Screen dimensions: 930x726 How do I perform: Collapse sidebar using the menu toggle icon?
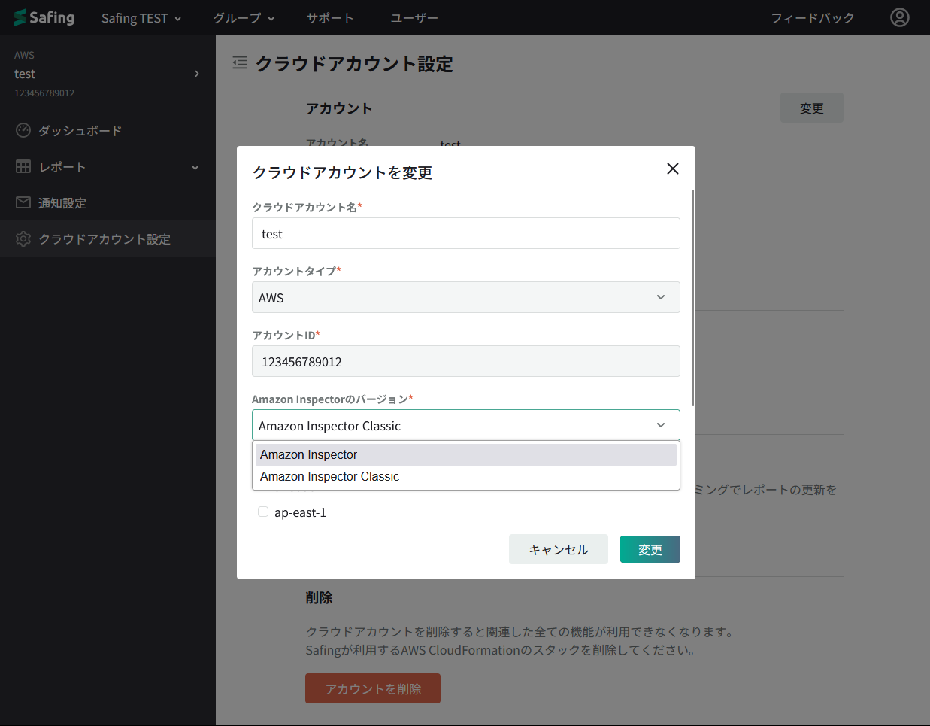[x=240, y=63]
